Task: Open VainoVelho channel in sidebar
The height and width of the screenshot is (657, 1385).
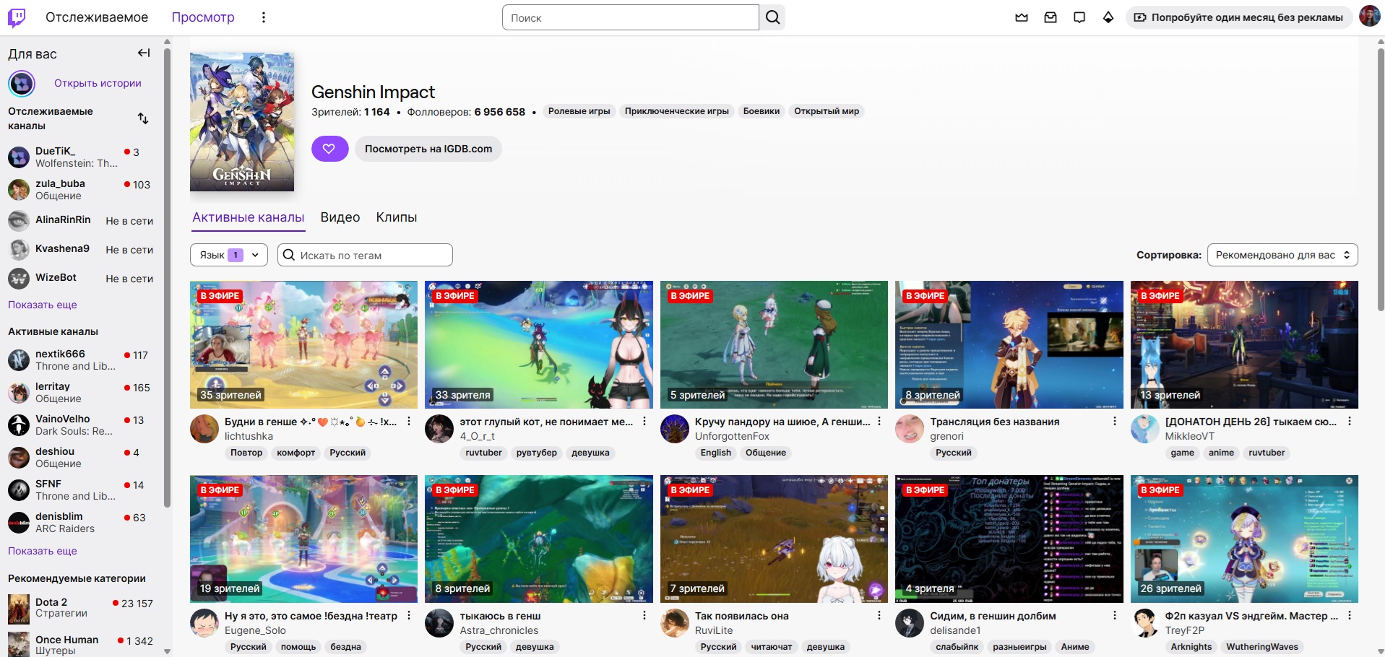Action: click(x=80, y=425)
